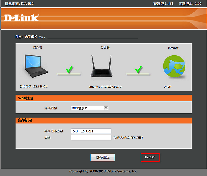
Task: Click into the empty 金鑰 field
Action: click(91, 138)
